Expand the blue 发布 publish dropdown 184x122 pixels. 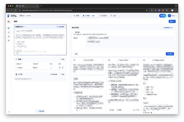coord(172,22)
